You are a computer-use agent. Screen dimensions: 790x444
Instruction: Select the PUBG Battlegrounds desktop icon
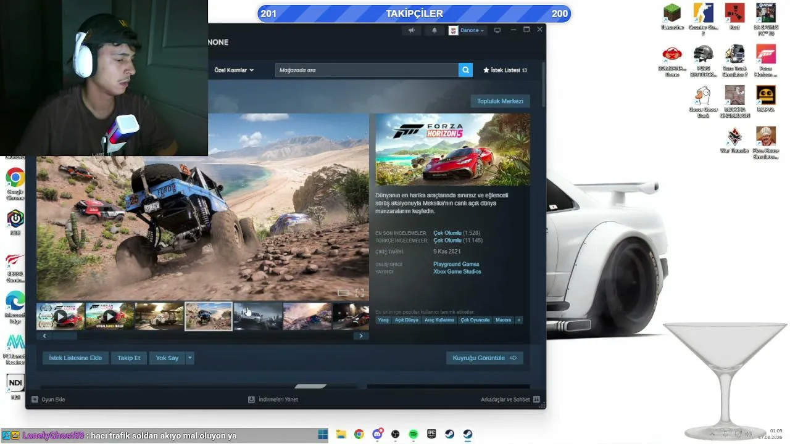coord(703,60)
